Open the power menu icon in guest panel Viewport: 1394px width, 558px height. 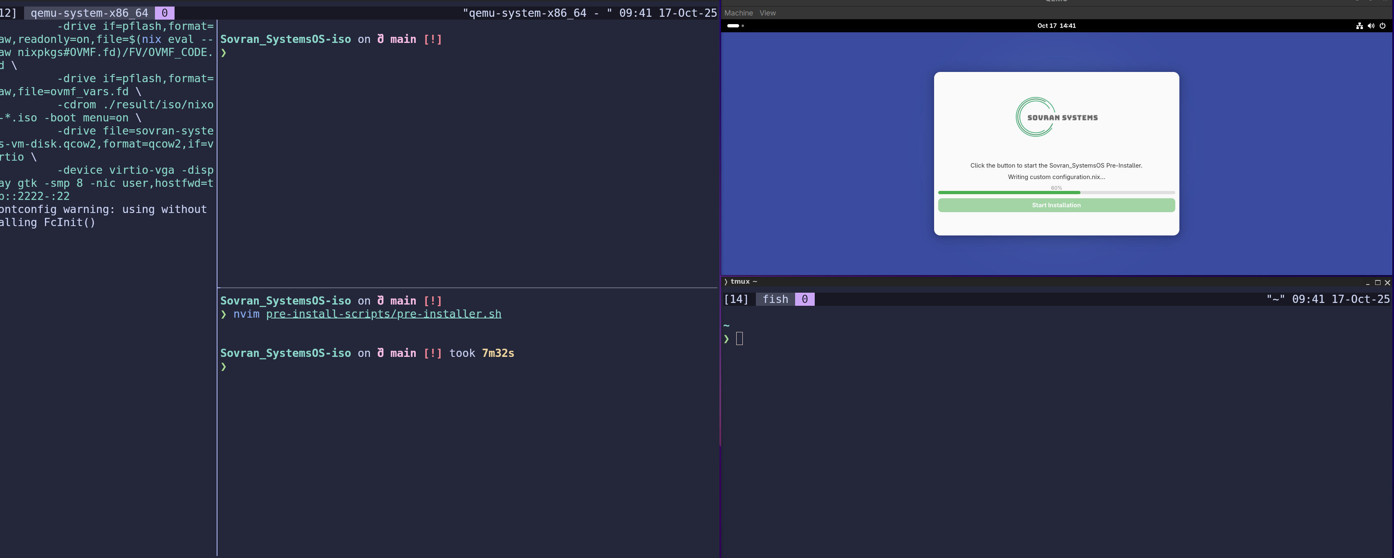coord(1383,25)
